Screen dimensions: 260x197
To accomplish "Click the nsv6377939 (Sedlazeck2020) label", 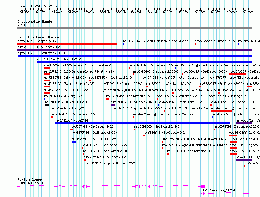I will [106, 151].
